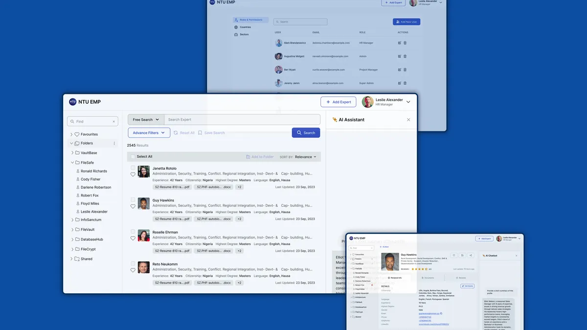Screen dimensions: 587x330
Task: Collapse the FileSafe folder
Action: click(71, 162)
